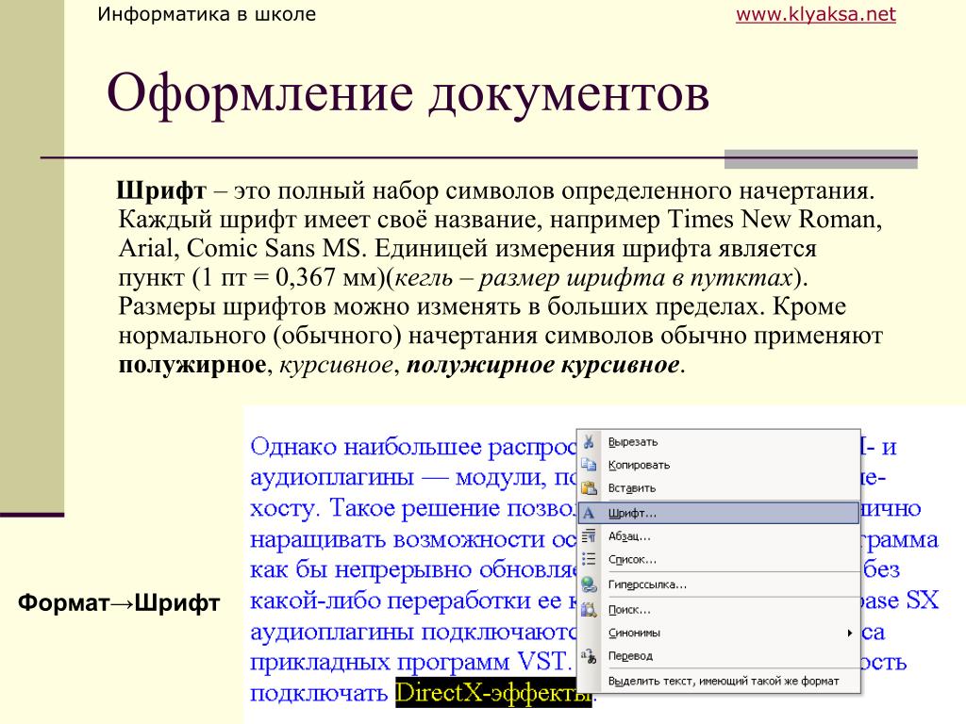Click the highlighted DirectX-эффекты text

pos(492,693)
